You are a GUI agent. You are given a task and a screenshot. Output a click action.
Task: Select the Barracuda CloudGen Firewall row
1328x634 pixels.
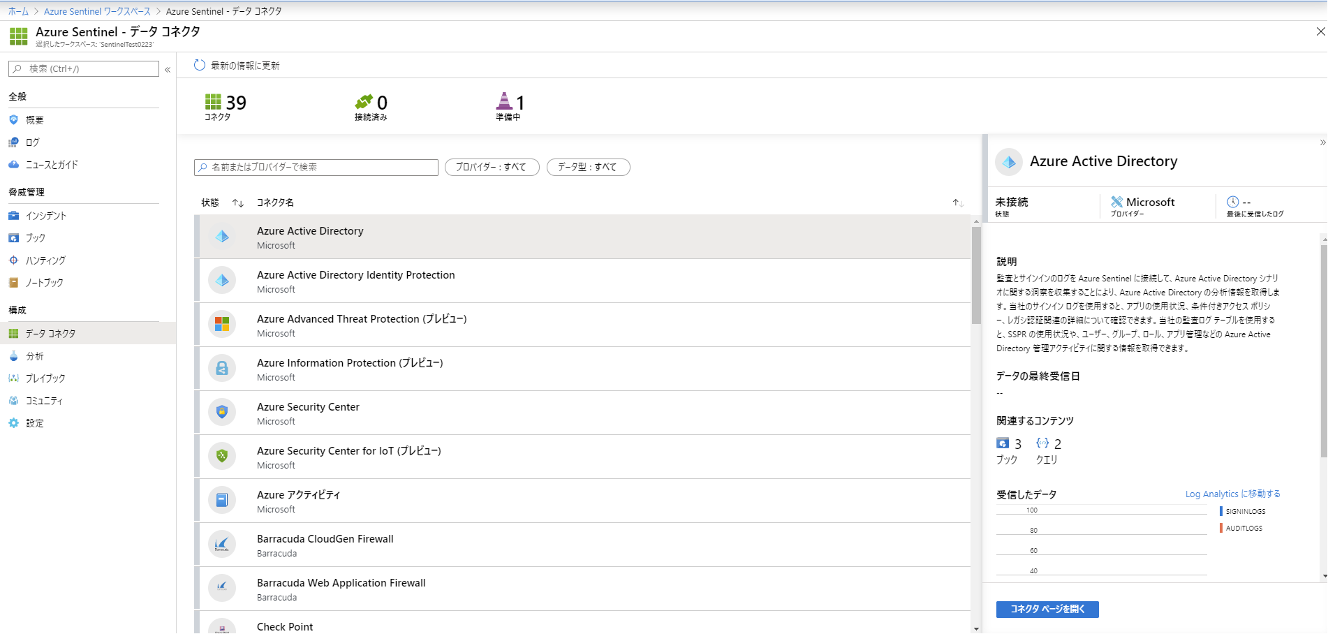[x=582, y=545]
